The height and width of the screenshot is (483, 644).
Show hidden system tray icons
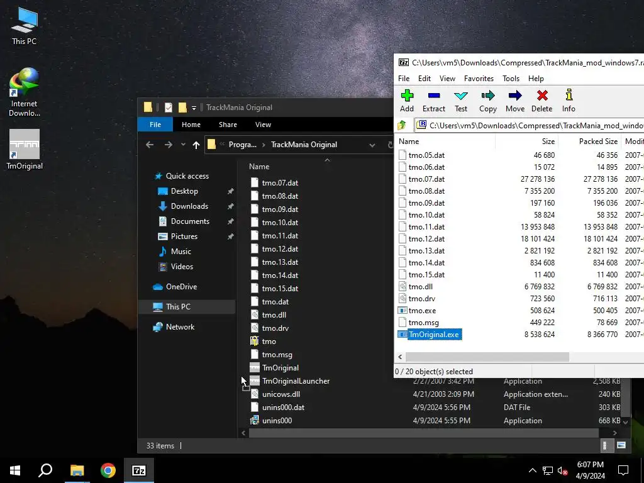pos(532,470)
